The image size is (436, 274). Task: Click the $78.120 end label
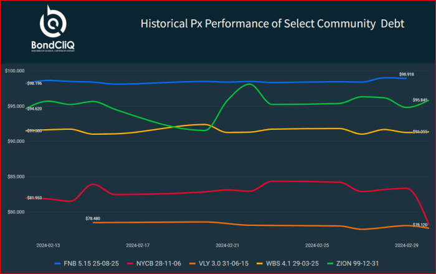[x=420, y=225]
